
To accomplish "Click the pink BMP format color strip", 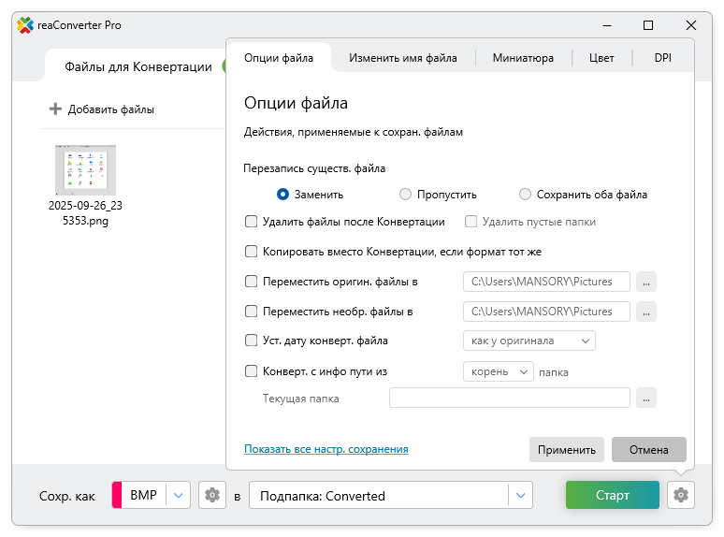I will tap(117, 496).
